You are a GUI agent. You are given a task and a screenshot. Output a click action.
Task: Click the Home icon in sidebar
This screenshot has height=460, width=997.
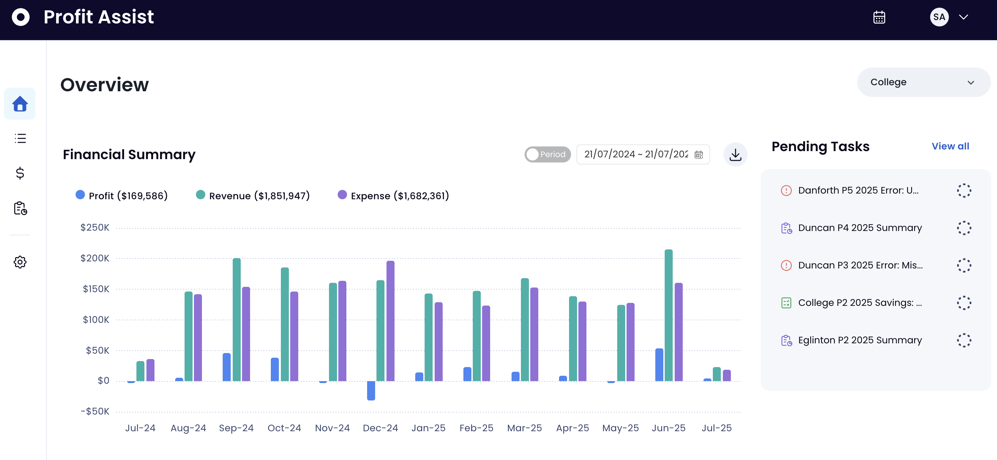click(20, 104)
